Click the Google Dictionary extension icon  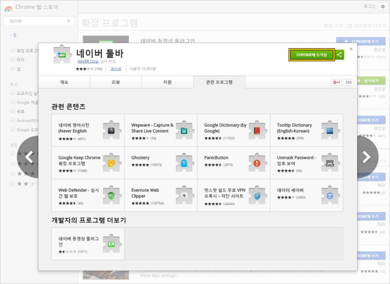(257, 130)
